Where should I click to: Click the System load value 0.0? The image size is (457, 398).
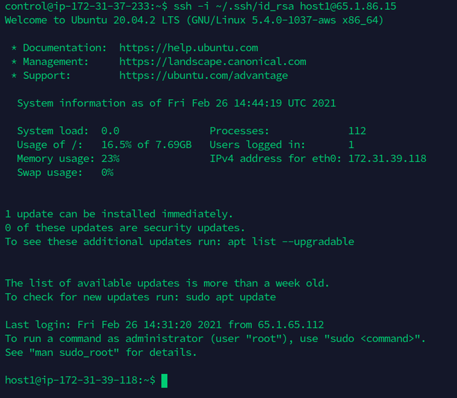point(110,131)
